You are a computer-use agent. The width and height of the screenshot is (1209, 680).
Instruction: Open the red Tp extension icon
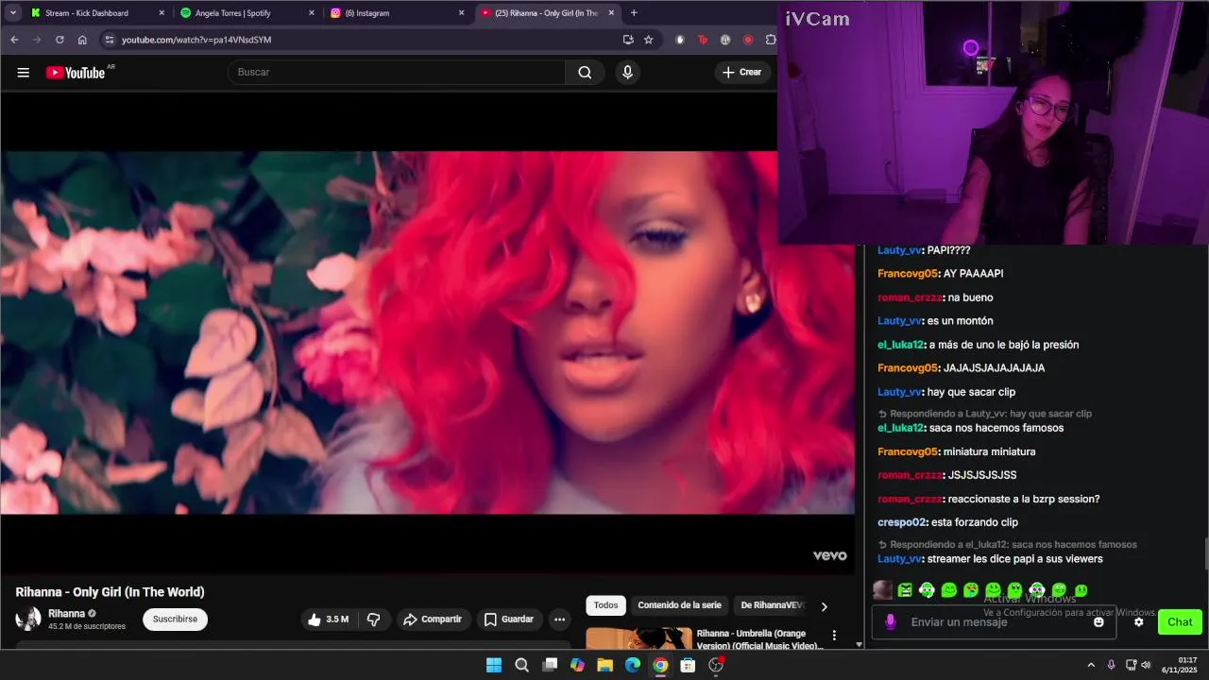[703, 40]
